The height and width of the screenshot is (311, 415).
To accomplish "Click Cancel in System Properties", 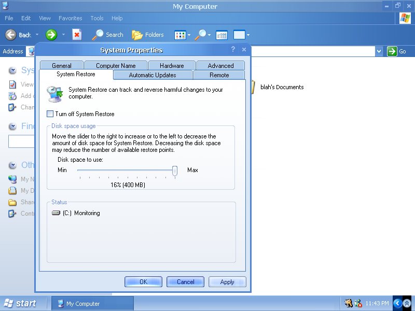I will tap(186, 282).
